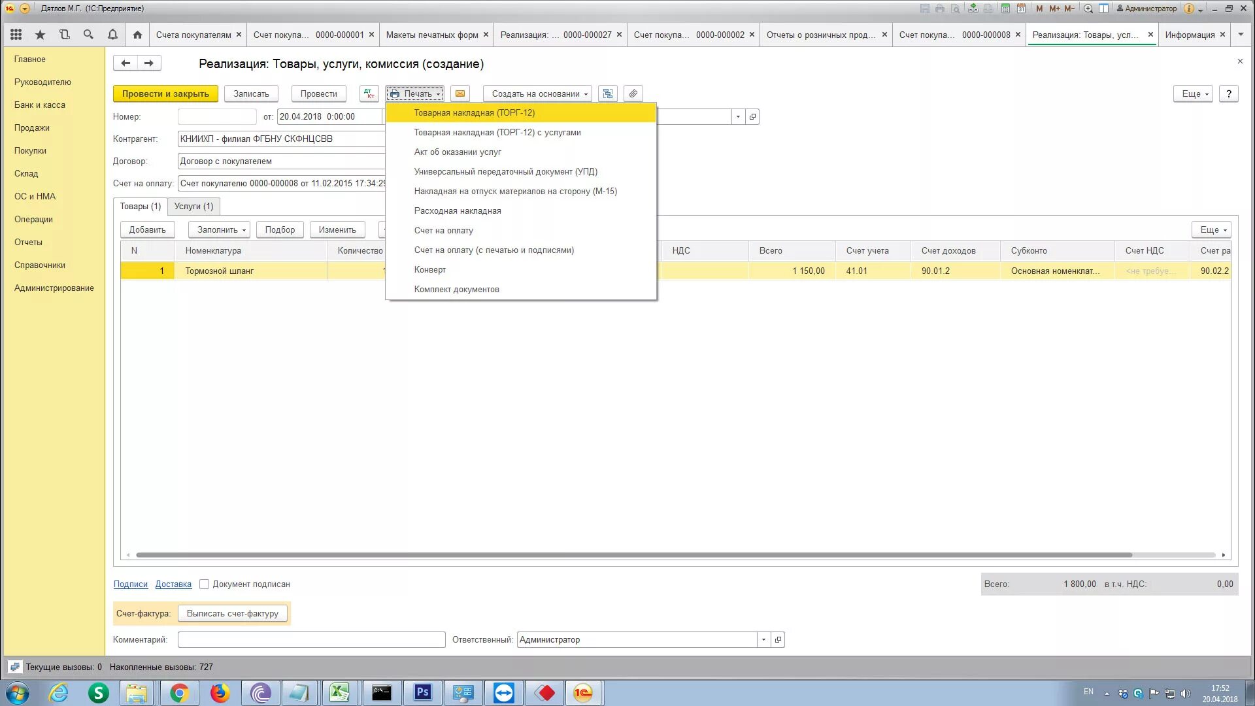Switch to the Услуги (1) tab
The height and width of the screenshot is (706, 1255).
193,206
